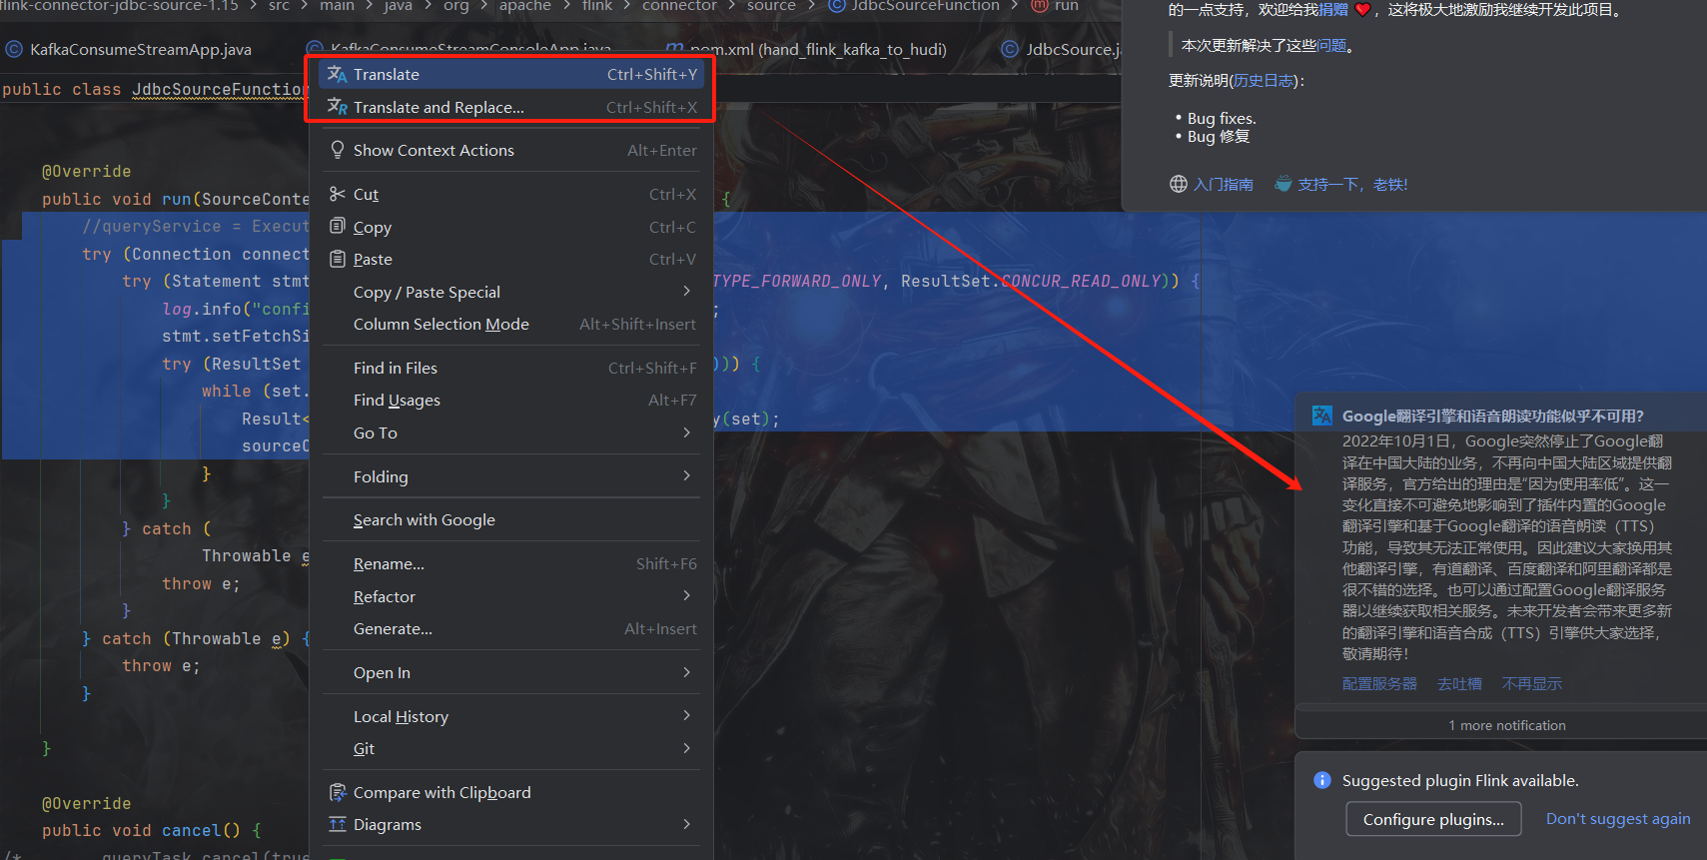This screenshot has width=1707, height=860.
Task: Select Translate from the context menu
Action: (x=512, y=74)
